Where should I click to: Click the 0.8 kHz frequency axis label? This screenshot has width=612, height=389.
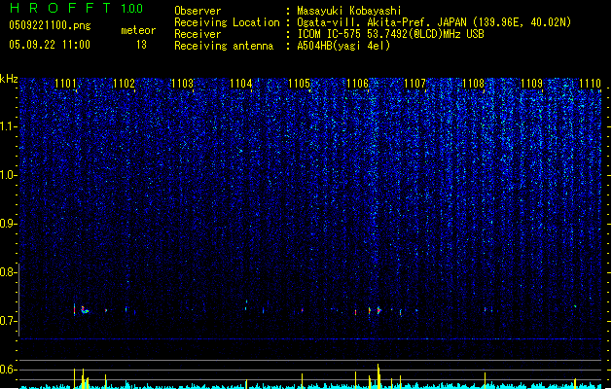pyautogui.click(x=8, y=272)
